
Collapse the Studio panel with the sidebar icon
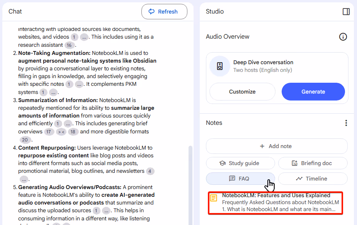pyautogui.click(x=346, y=11)
